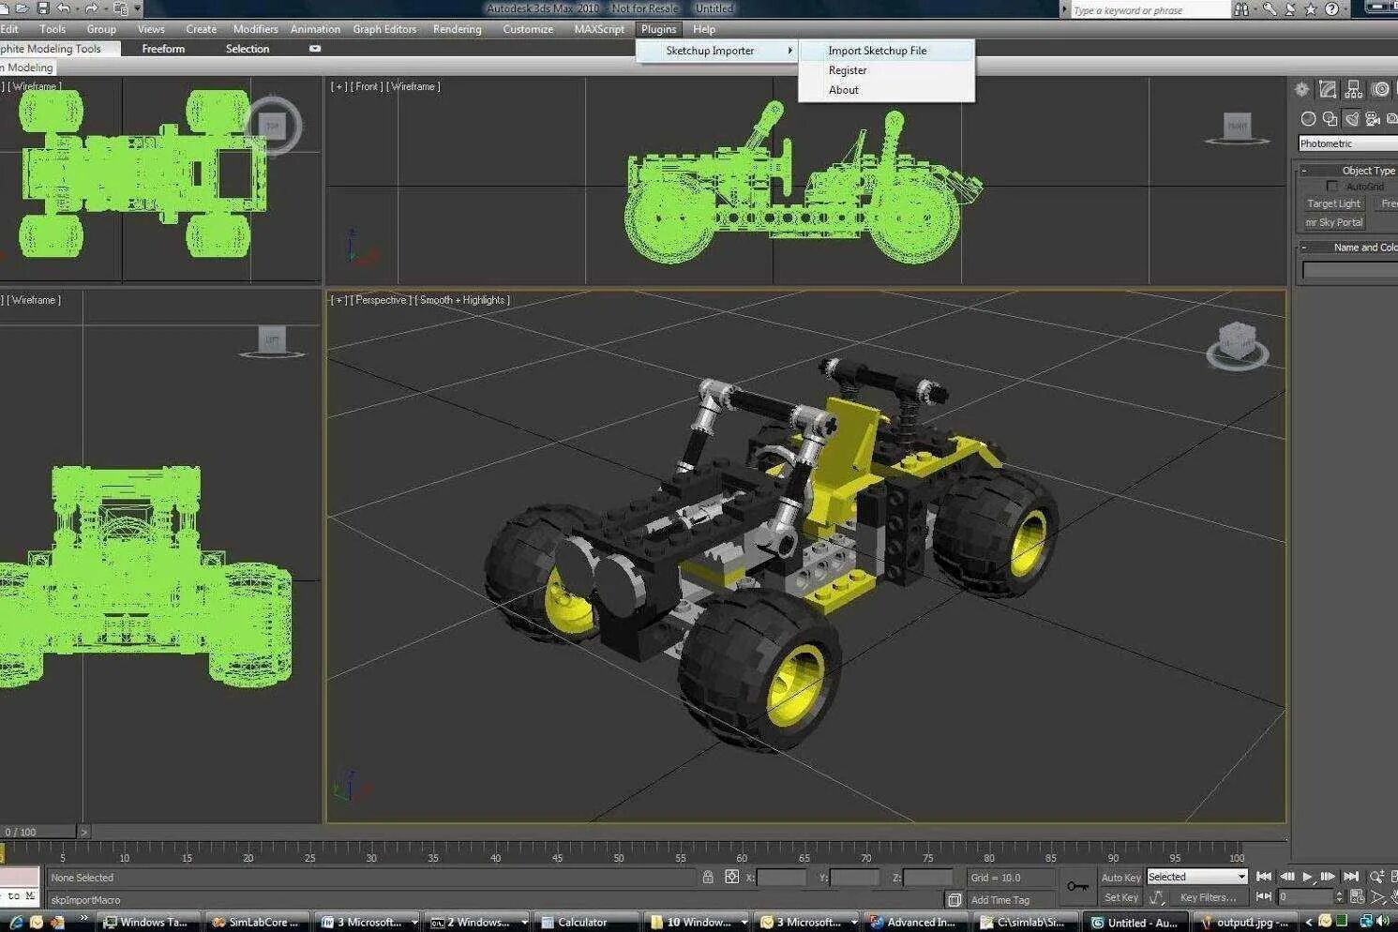1398x932 pixels.
Task: Switch to the Create command panel
Action: pyautogui.click(x=1301, y=89)
